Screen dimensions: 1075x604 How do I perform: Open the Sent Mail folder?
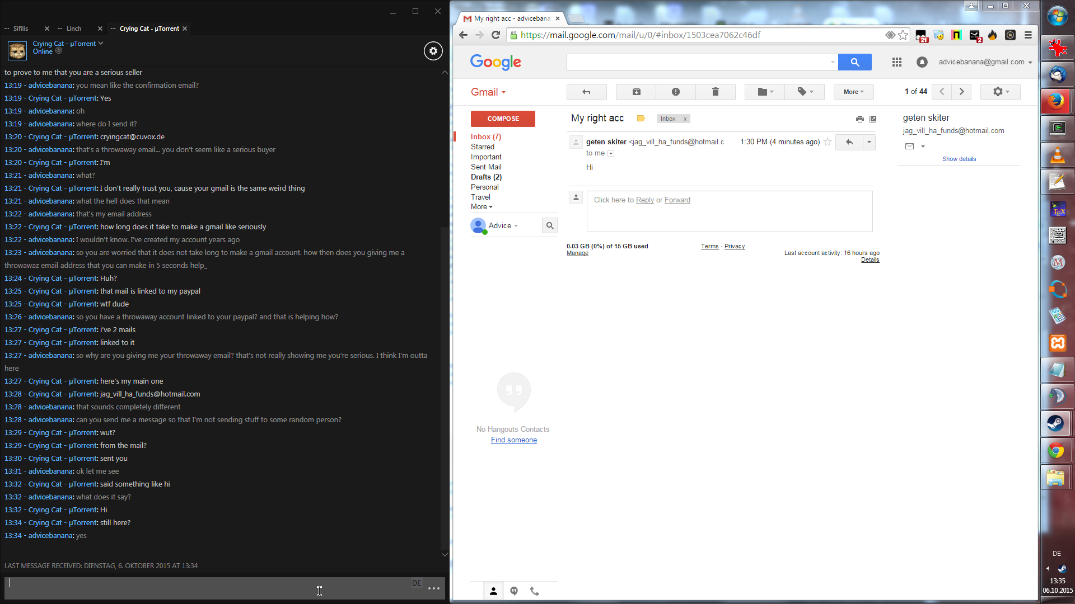[485, 167]
